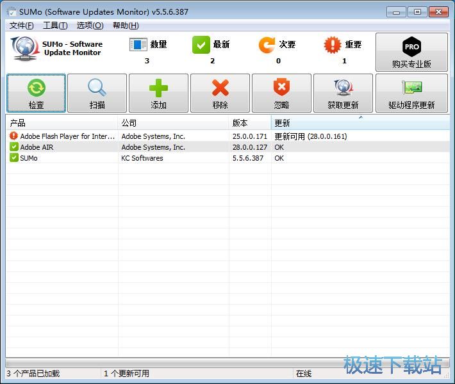Click the 在线 status bar entry
The width and height of the screenshot is (455, 384).
(x=304, y=374)
